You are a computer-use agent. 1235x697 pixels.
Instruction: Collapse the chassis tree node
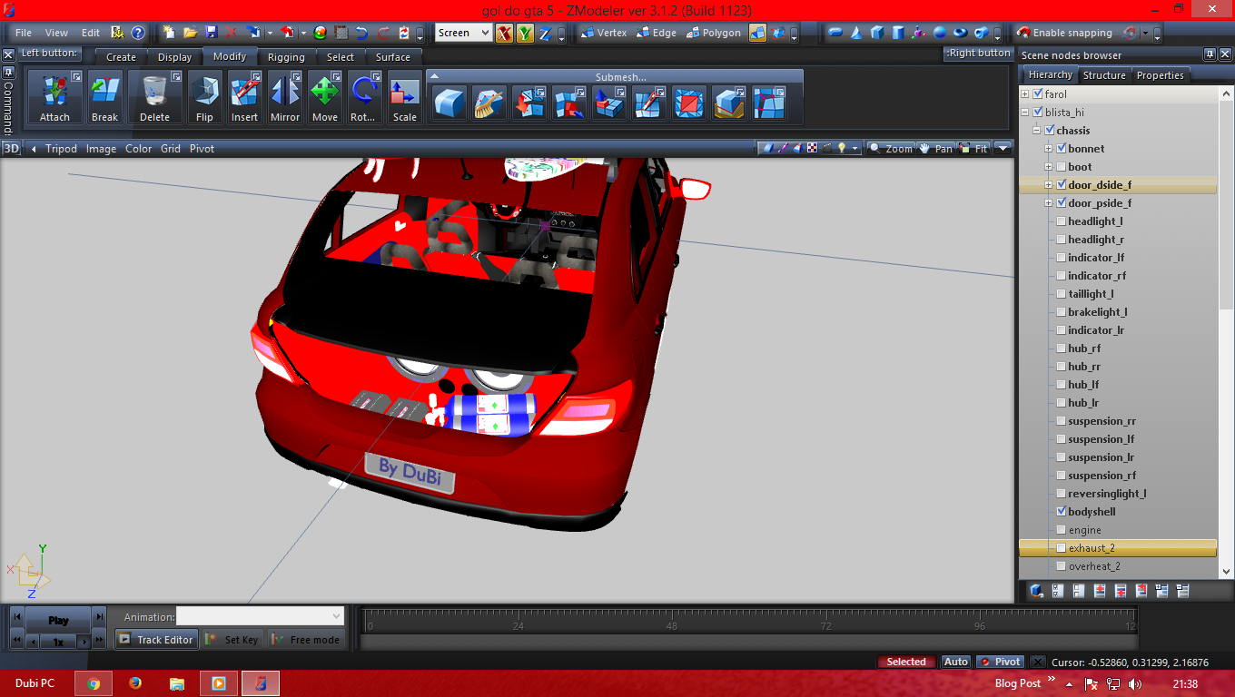1036,130
